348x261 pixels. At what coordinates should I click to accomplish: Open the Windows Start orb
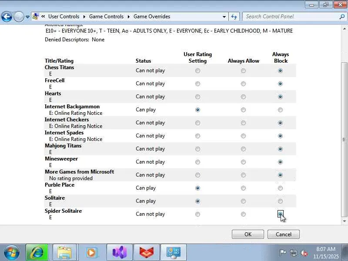[12, 253]
